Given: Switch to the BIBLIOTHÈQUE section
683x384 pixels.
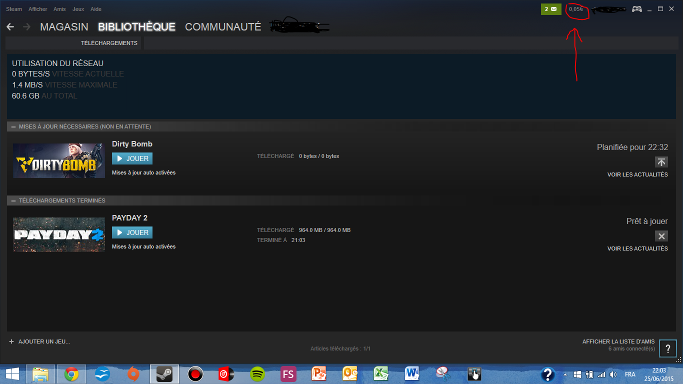Looking at the screenshot, I should (x=136, y=27).
